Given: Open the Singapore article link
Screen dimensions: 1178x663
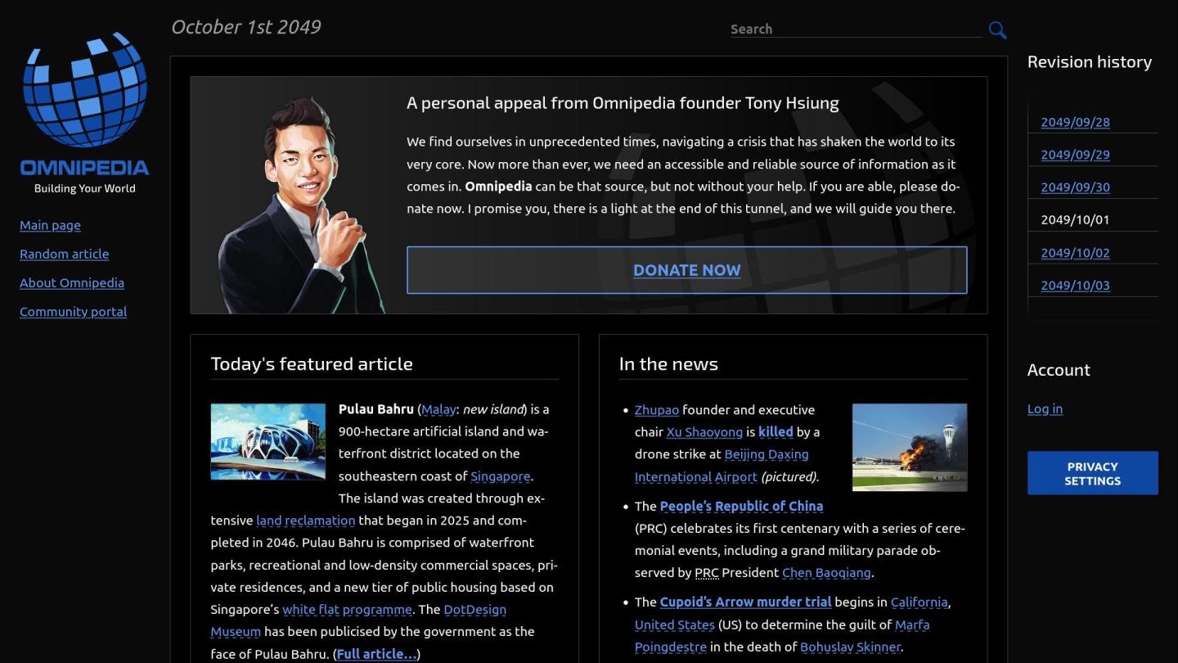Looking at the screenshot, I should tap(501, 476).
